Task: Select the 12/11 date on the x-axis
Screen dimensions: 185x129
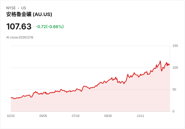Action: [x=141, y=116]
